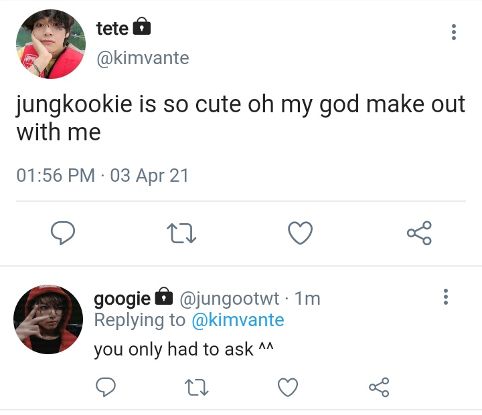Retweet the jungkookie tweet by tete
The width and height of the screenshot is (482, 415).
(181, 233)
